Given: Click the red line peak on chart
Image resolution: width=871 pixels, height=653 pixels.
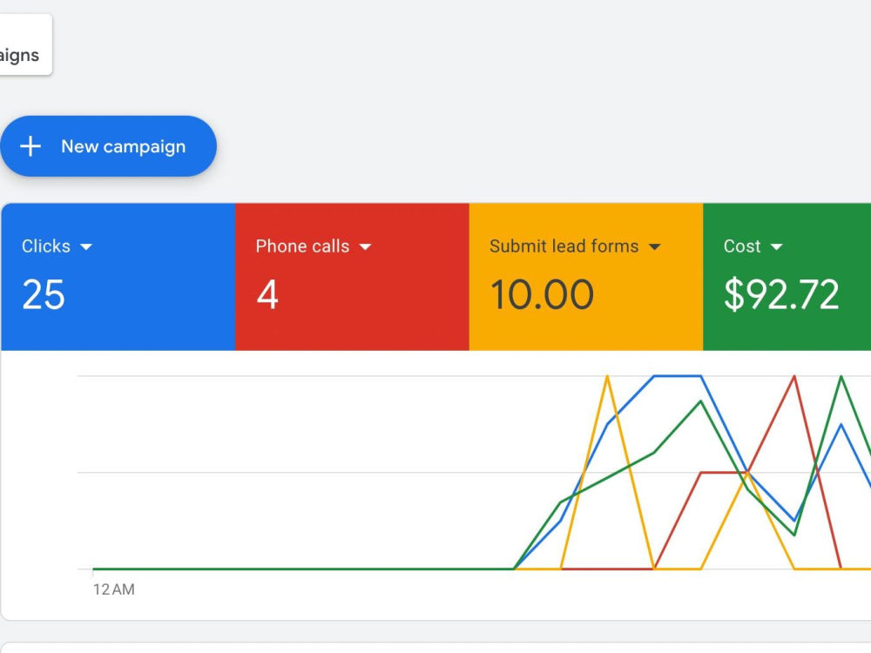Looking at the screenshot, I should point(794,378).
